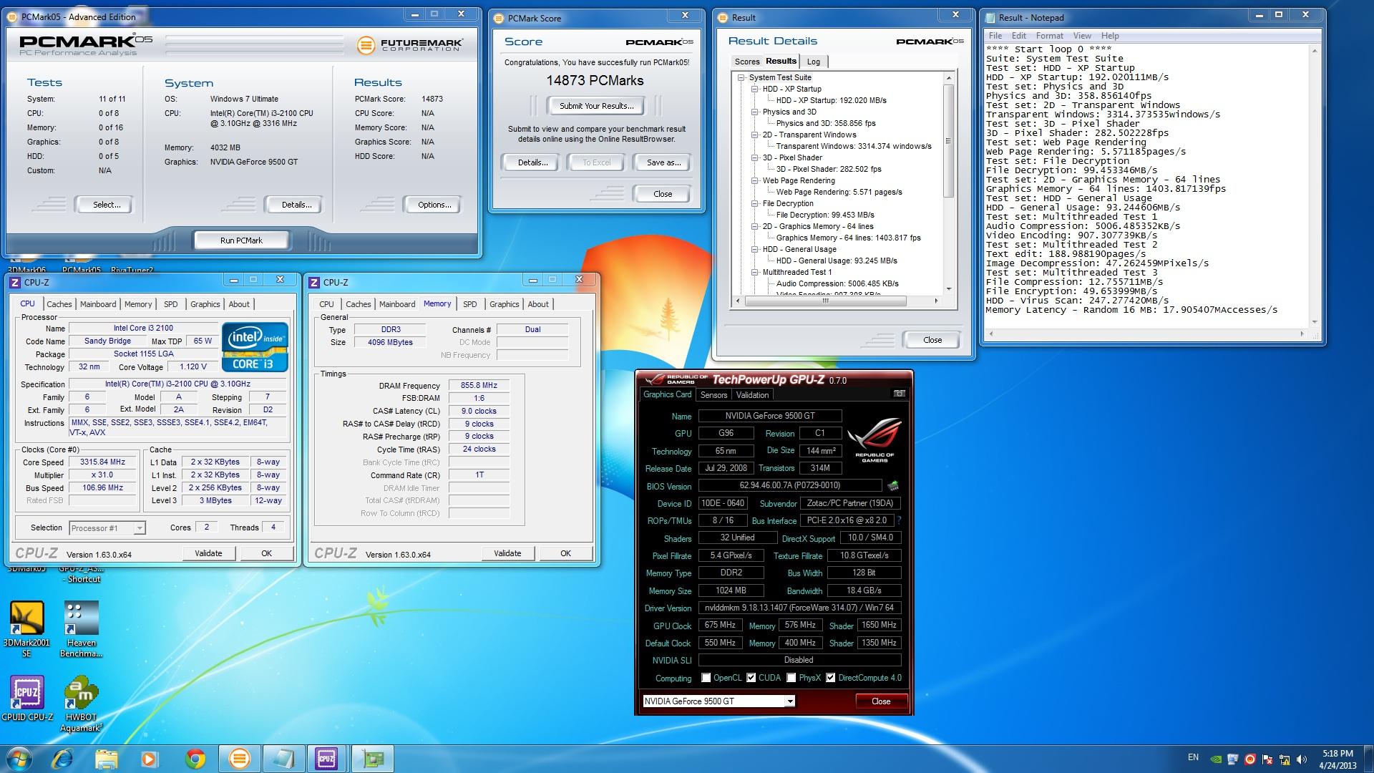Open Windows Media Player on taskbar

pos(150,759)
